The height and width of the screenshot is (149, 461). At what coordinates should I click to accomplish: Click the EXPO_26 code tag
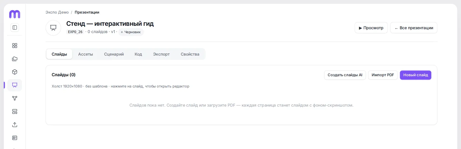coord(75,32)
